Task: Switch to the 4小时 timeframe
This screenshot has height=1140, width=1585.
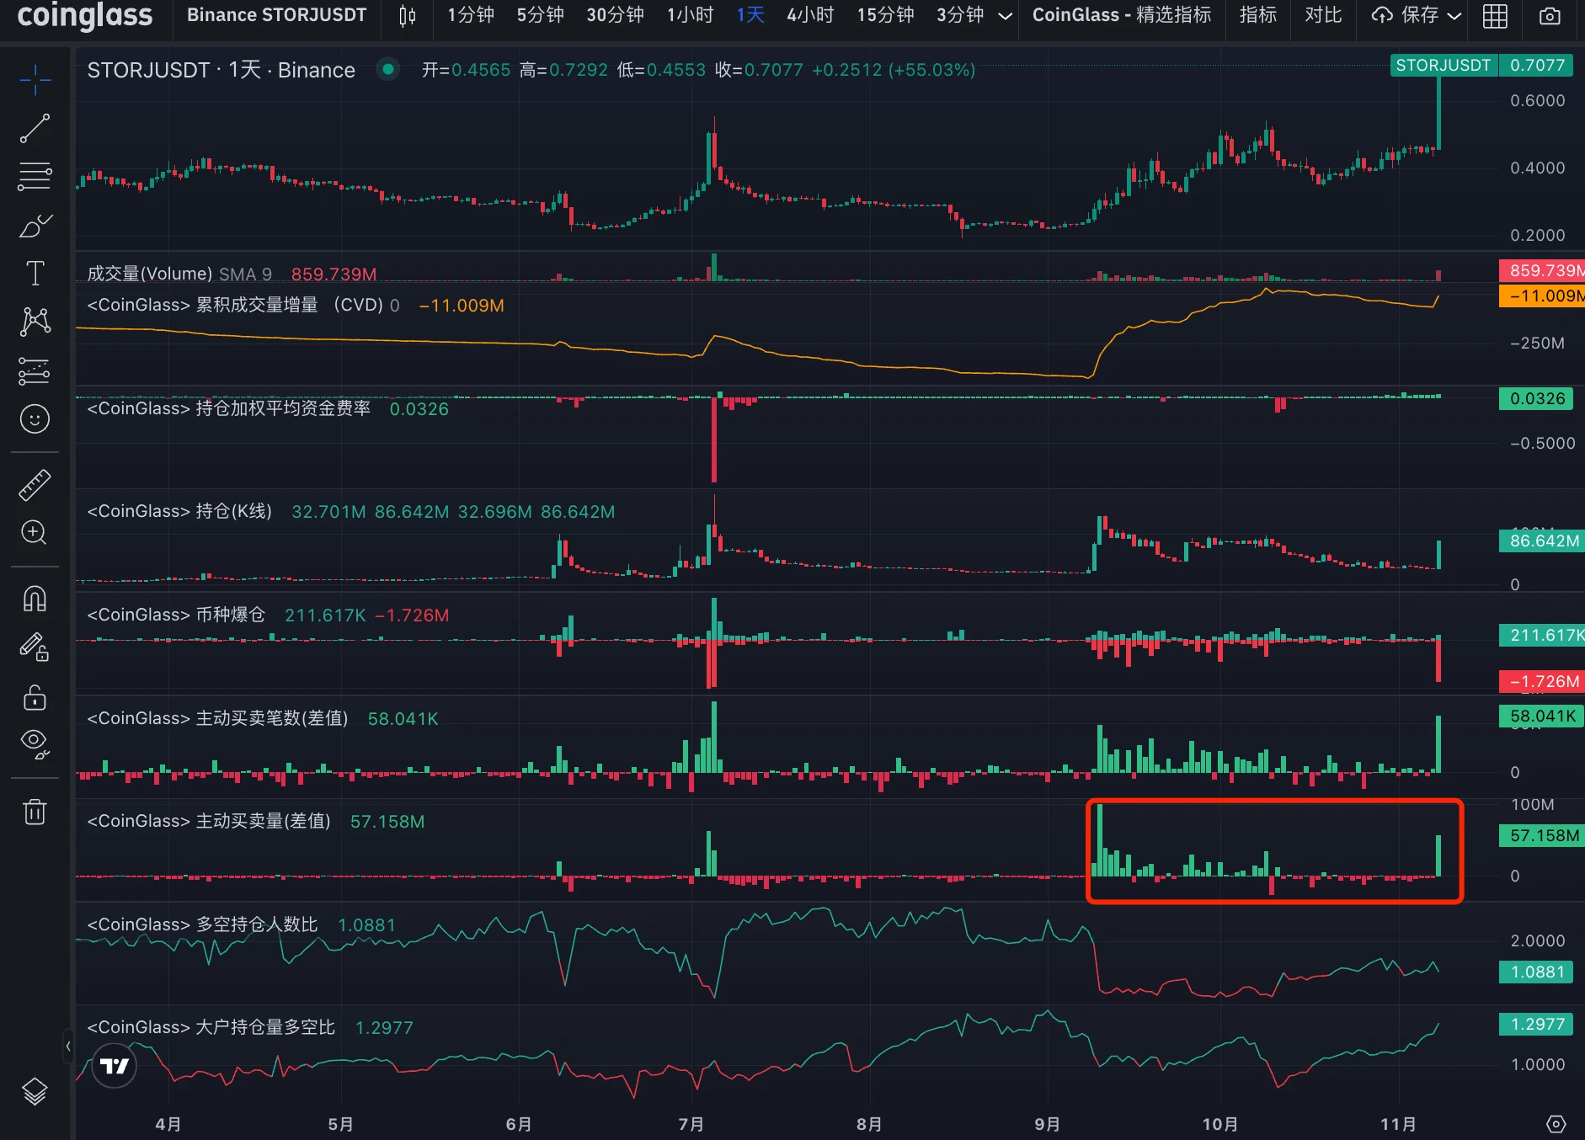Action: pos(809,14)
